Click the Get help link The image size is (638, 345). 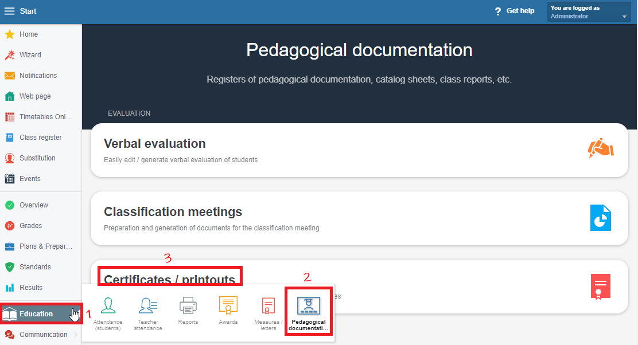click(x=520, y=11)
